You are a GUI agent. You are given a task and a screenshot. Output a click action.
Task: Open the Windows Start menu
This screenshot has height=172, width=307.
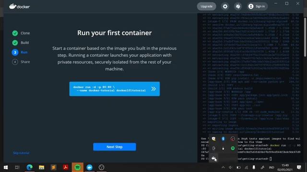tap(6, 167)
